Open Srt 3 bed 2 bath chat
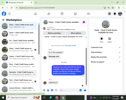 (x=19, y=42)
